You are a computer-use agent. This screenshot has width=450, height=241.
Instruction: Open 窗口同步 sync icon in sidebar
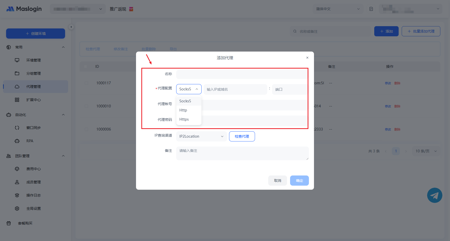(17, 128)
